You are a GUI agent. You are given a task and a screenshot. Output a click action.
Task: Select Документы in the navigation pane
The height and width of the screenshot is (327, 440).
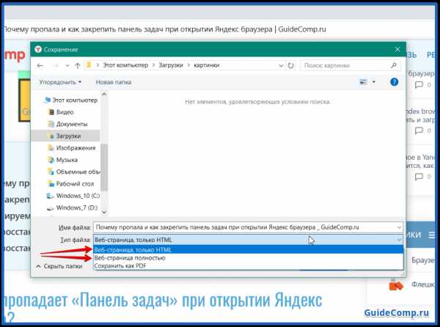pyautogui.click(x=72, y=124)
